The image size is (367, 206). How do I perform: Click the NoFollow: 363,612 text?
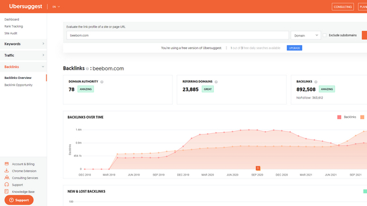click(x=310, y=98)
